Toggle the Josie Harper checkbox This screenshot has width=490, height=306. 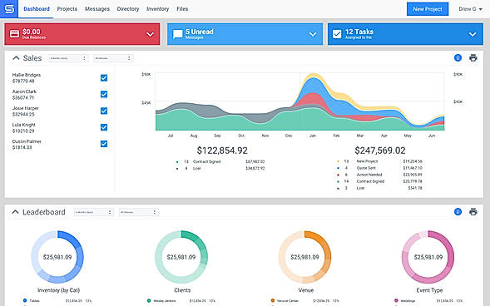pyautogui.click(x=104, y=111)
